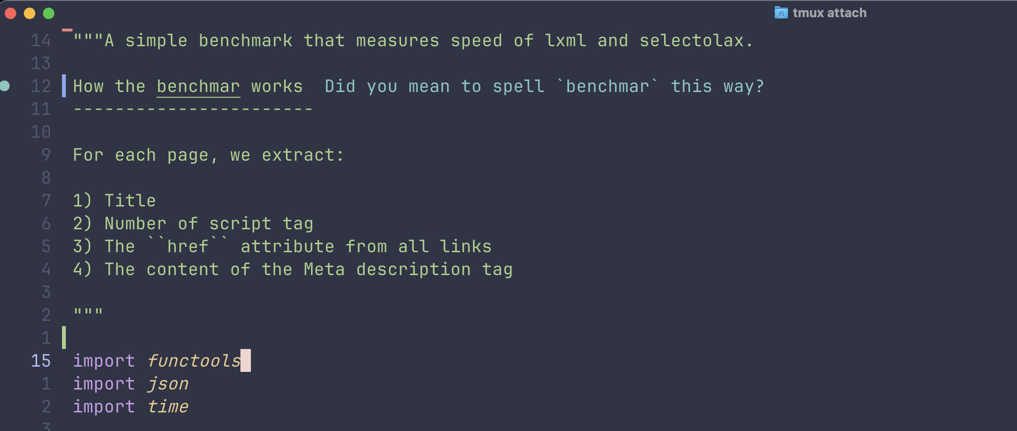Click the dashed underline below the heading

[x=193, y=109]
